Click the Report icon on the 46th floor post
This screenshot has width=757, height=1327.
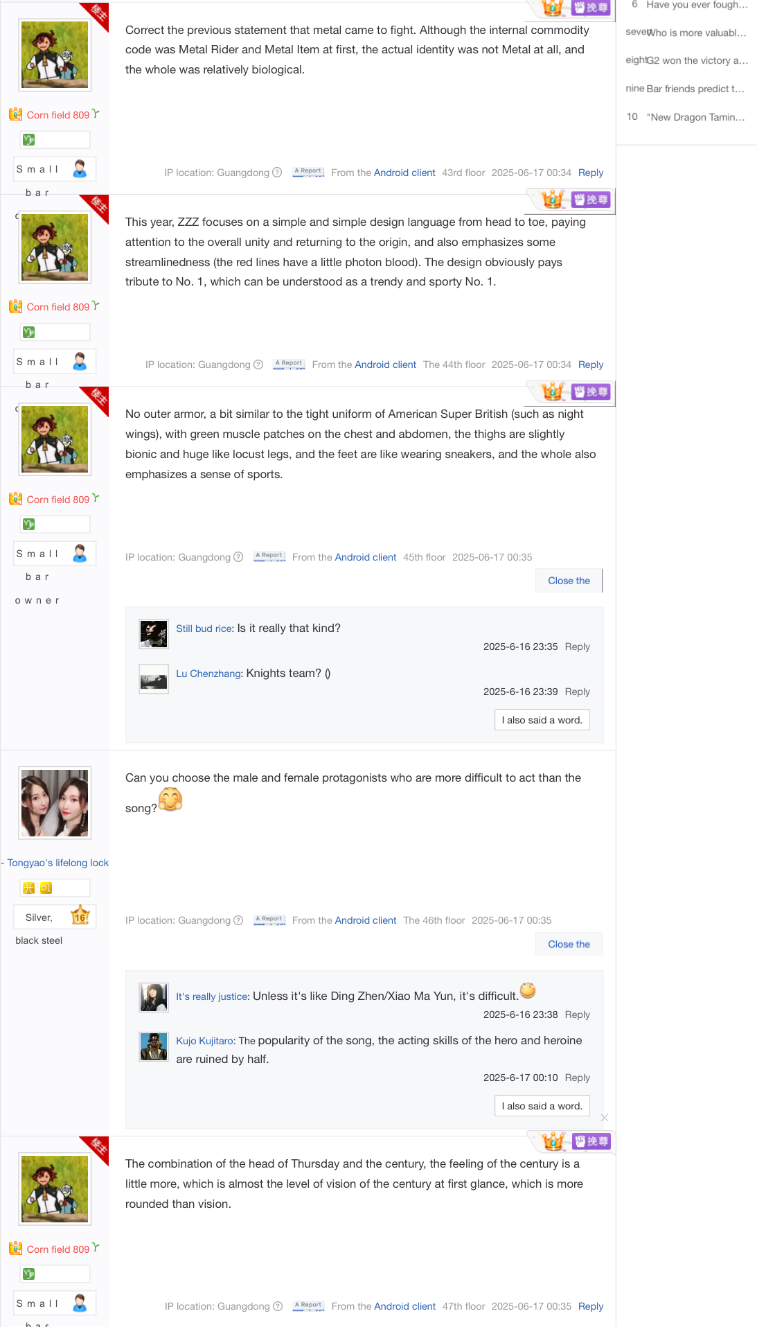pyautogui.click(x=270, y=920)
